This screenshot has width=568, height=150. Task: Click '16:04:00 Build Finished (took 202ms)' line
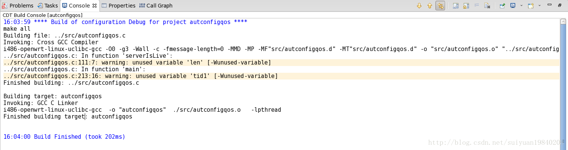[64, 137]
